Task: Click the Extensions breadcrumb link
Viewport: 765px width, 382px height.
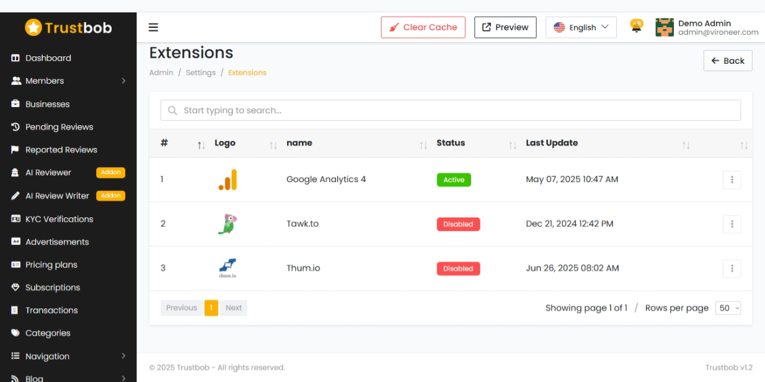Action: (x=247, y=72)
